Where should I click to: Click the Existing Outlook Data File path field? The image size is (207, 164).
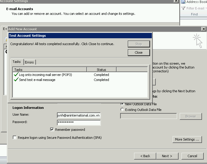coord(149,116)
